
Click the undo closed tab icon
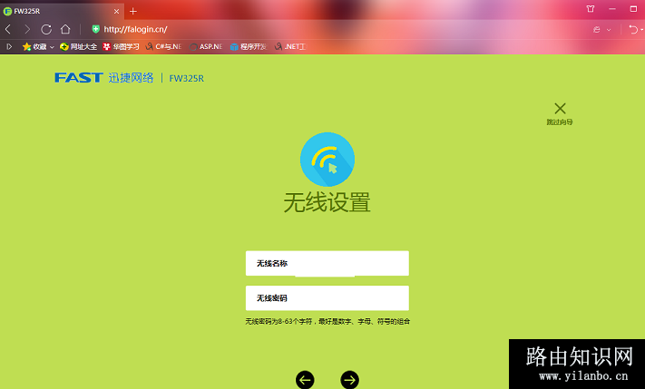coord(633,30)
